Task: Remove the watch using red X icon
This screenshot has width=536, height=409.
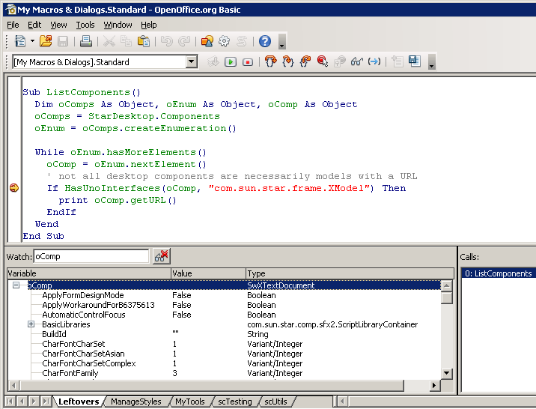Action: [x=161, y=256]
